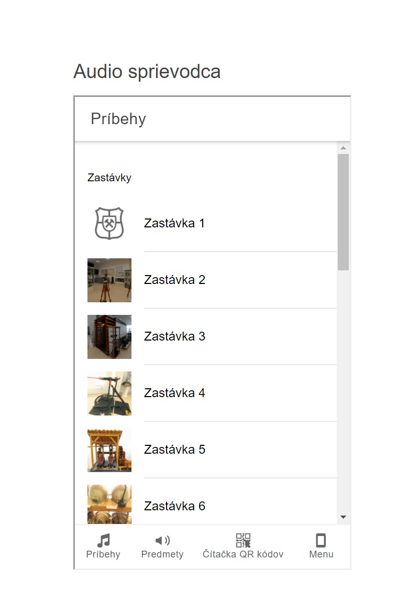Screen dimensions: 419x613
Task: Open Zastávka 5 story entry
Action: coord(212,450)
